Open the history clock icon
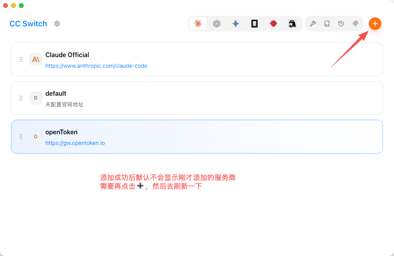Viewport: 394px width, 256px height. 341,24
